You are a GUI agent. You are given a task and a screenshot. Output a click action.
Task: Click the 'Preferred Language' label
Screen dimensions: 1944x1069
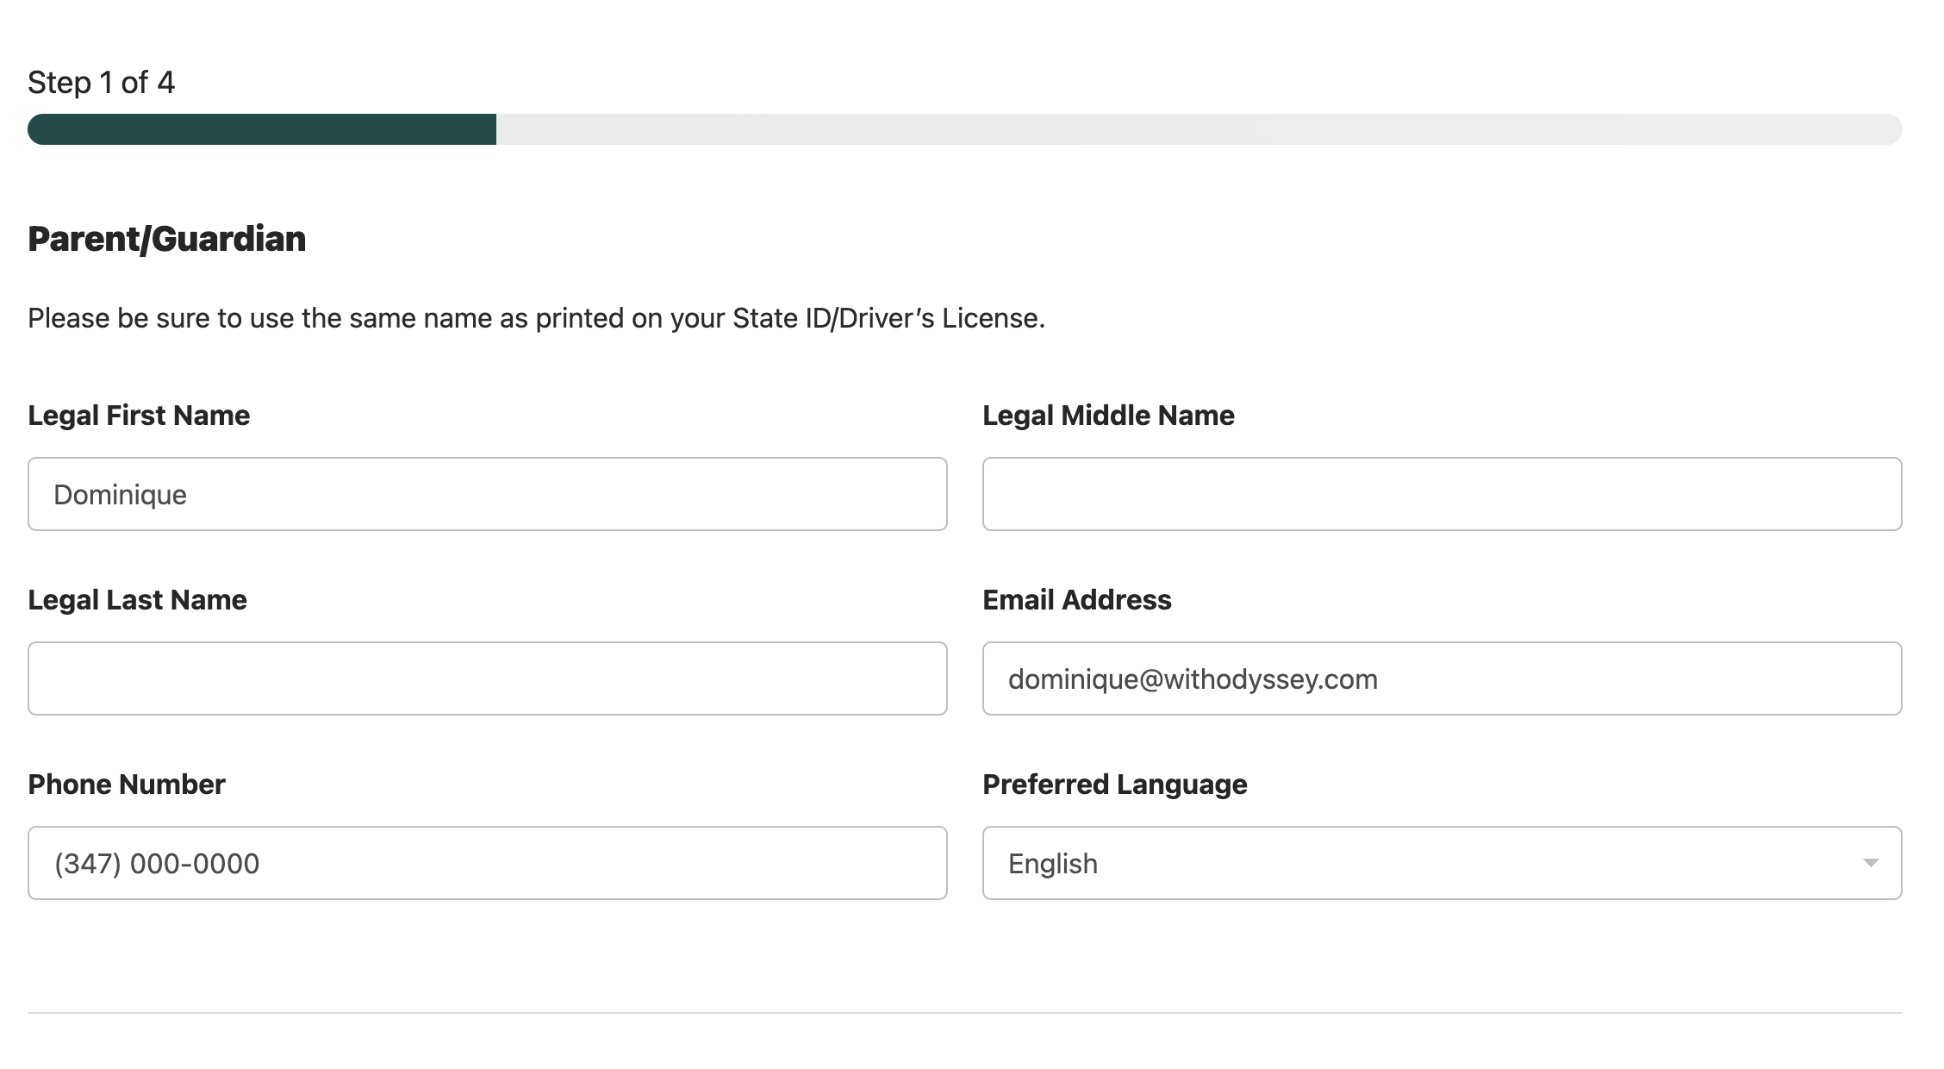(1115, 785)
